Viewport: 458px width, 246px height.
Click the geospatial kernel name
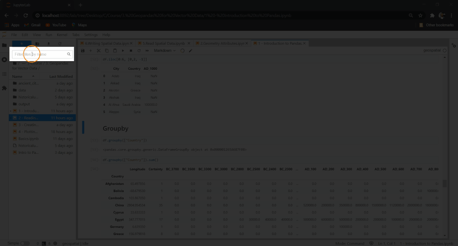coord(432,50)
